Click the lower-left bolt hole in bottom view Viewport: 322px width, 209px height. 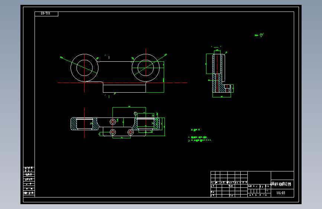tap(113, 132)
